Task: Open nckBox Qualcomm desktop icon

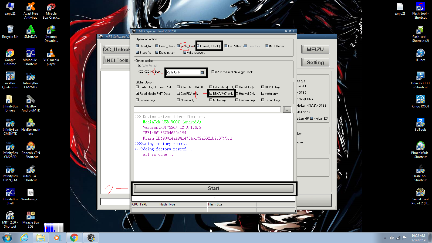Action: tap(10, 80)
